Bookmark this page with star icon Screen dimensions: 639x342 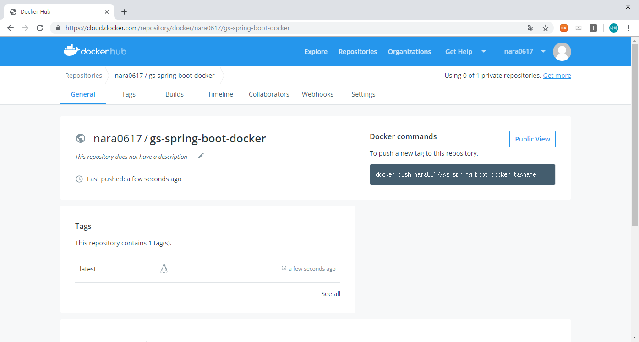[546, 28]
